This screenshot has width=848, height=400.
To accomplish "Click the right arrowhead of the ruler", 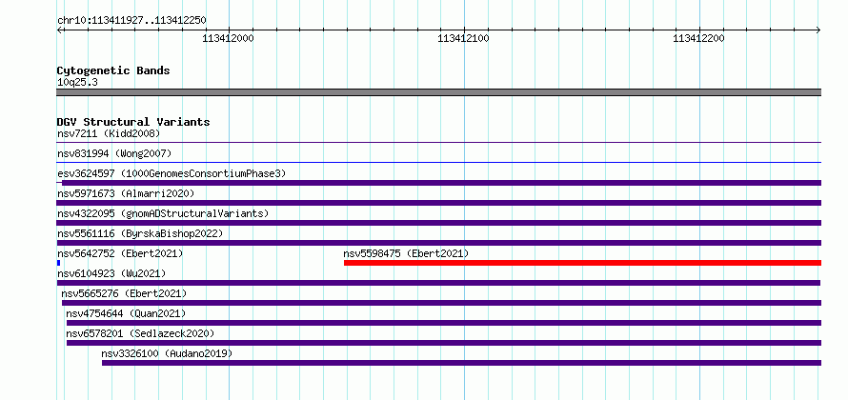I will coord(818,30).
